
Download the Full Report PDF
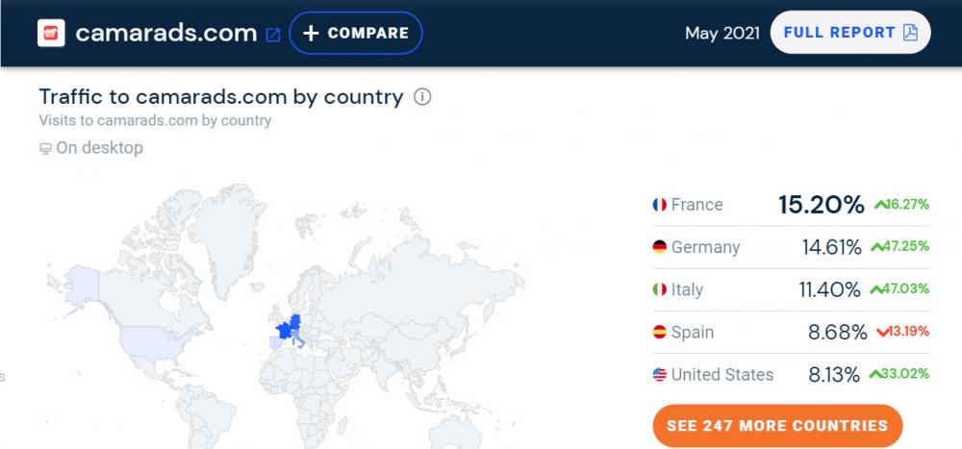pos(850,33)
